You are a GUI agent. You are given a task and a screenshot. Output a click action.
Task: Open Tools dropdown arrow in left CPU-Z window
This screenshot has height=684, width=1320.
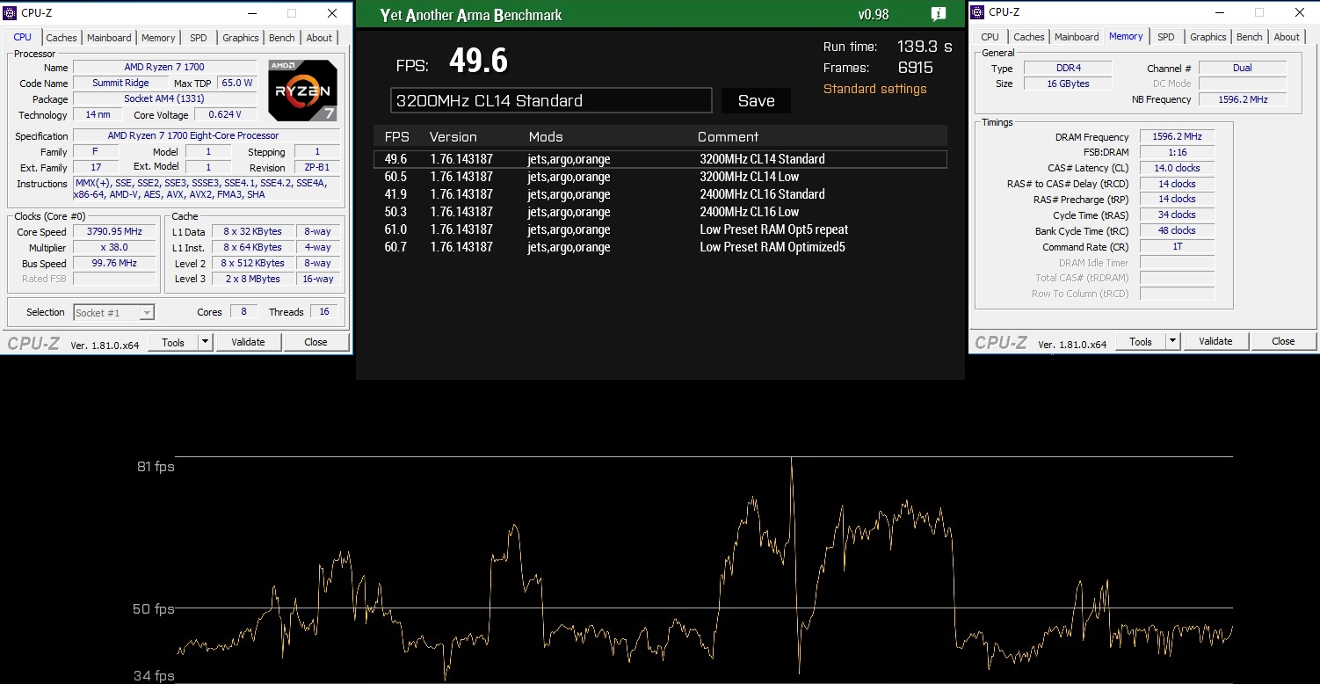pyautogui.click(x=205, y=342)
